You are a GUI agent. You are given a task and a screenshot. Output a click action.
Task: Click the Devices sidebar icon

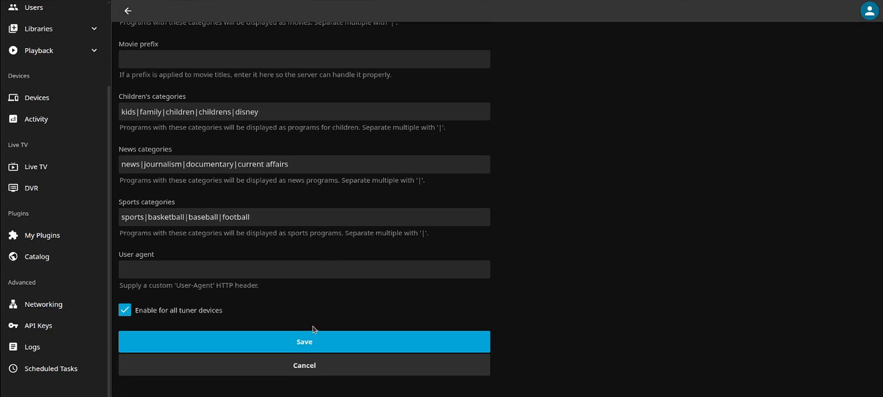tap(13, 97)
